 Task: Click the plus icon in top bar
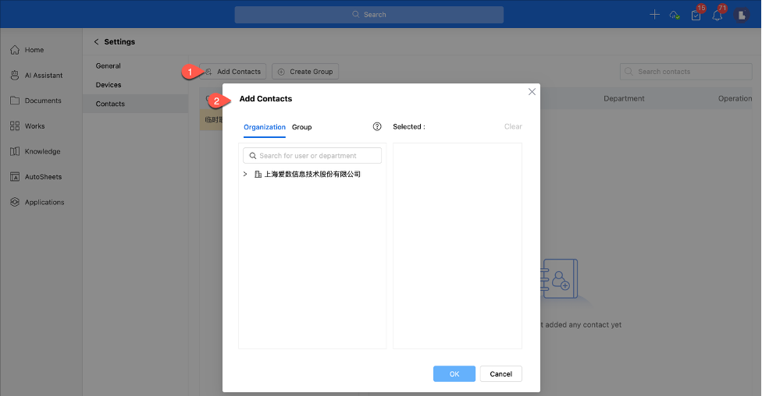(654, 15)
